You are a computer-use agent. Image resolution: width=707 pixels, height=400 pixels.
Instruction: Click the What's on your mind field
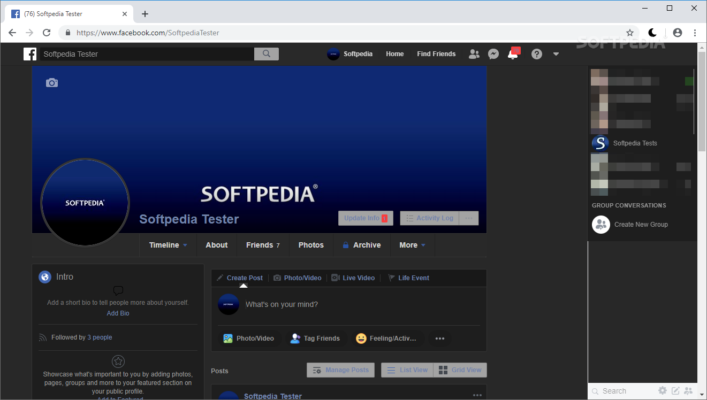point(362,304)
